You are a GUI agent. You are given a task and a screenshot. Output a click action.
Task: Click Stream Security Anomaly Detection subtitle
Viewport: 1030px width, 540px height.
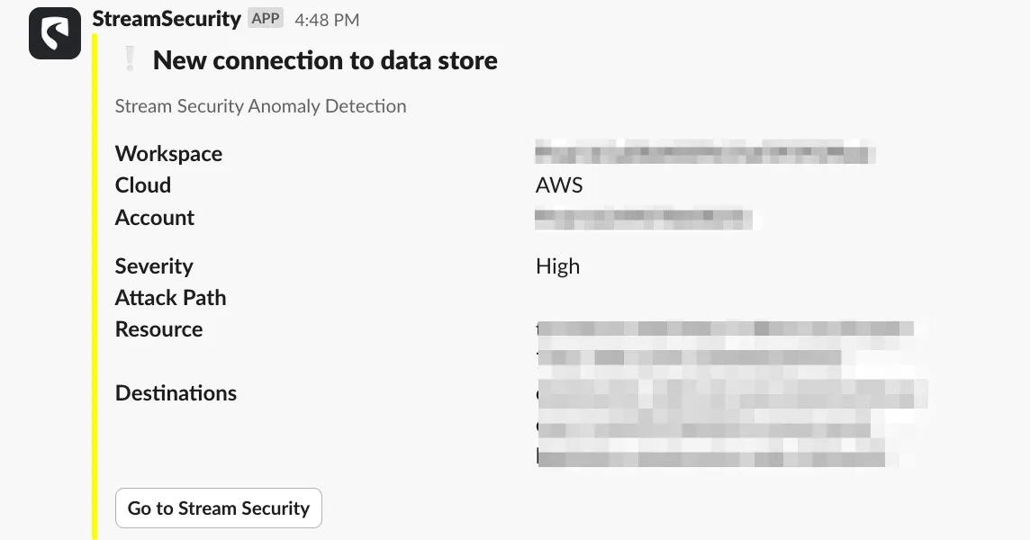(x=261, y=106)
